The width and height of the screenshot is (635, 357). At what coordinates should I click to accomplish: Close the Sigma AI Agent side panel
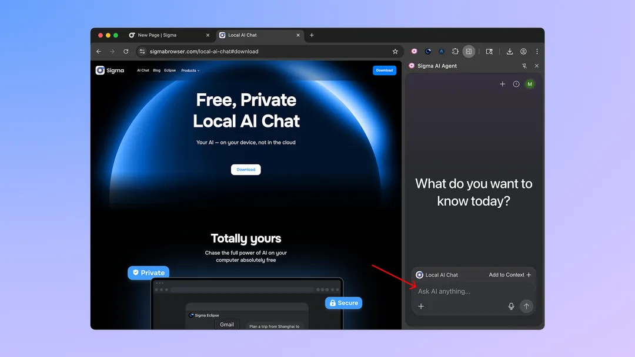[x=537, y=66]
